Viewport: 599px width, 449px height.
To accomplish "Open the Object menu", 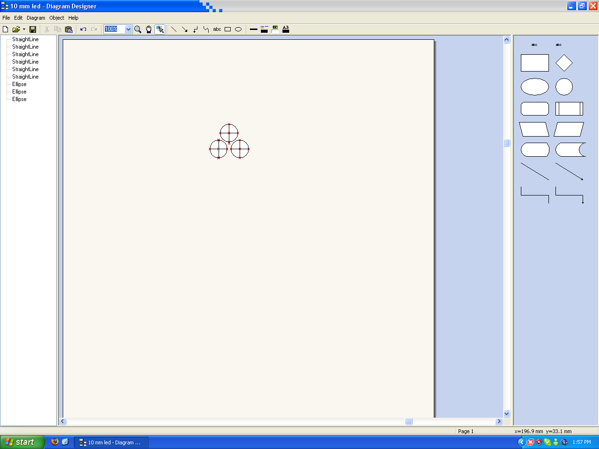I will [57, 18].
